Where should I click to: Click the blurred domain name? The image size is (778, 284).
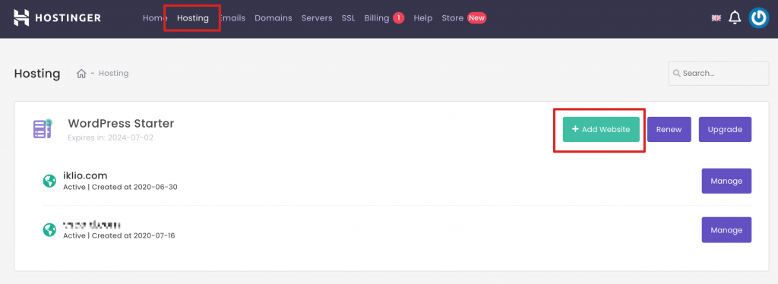[x=92, y=225]
